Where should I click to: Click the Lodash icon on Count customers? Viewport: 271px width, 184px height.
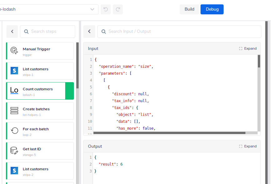pyautogui.click(x=14, y=91)
